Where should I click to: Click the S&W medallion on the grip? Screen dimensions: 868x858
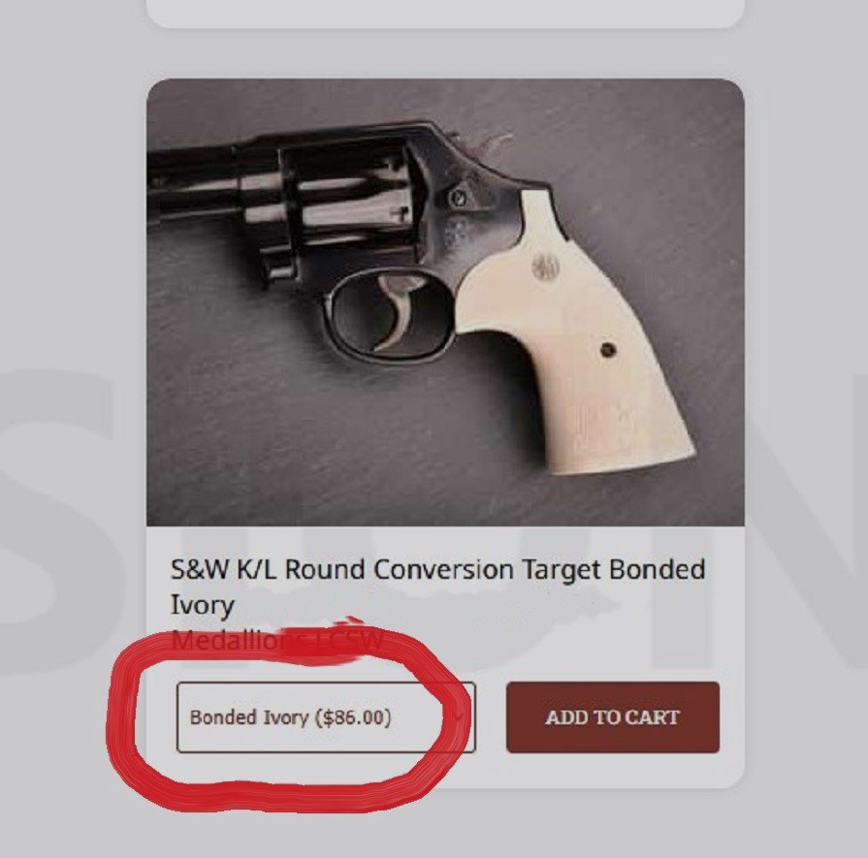tap(545, 266)
